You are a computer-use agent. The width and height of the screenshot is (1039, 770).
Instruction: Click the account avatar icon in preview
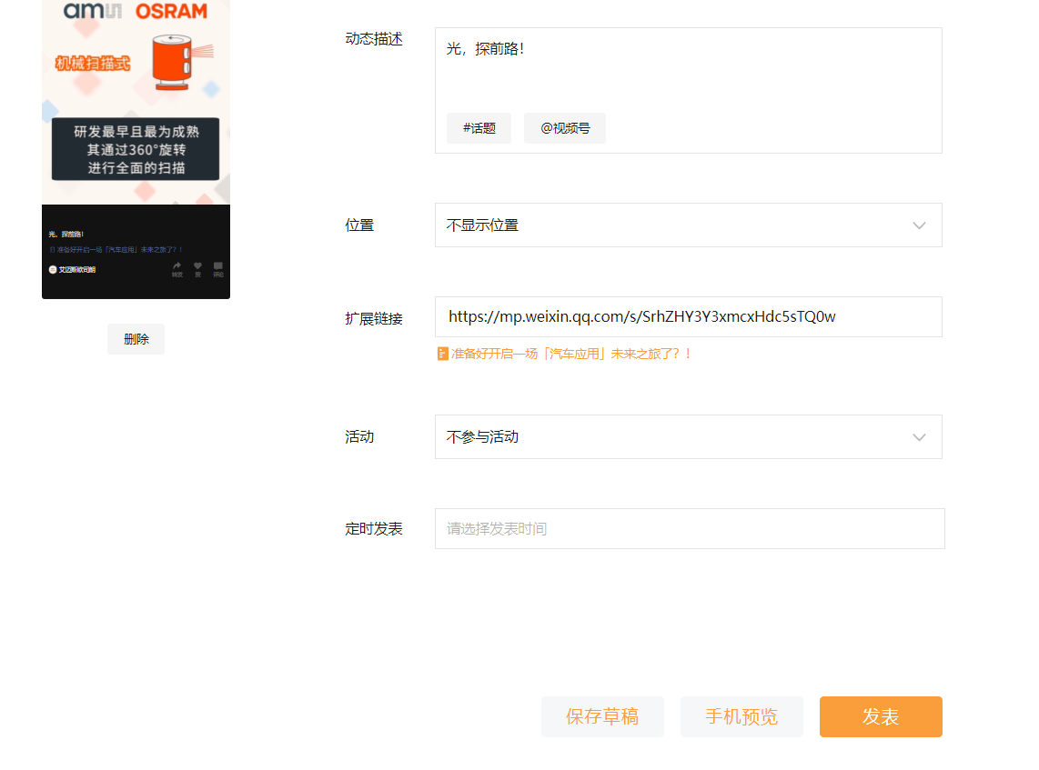point(53,269)
